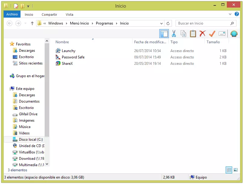The height and width of the screenshot is (184, 244).
Task: Switch to Details view in status bar
Action: point(229,170)
